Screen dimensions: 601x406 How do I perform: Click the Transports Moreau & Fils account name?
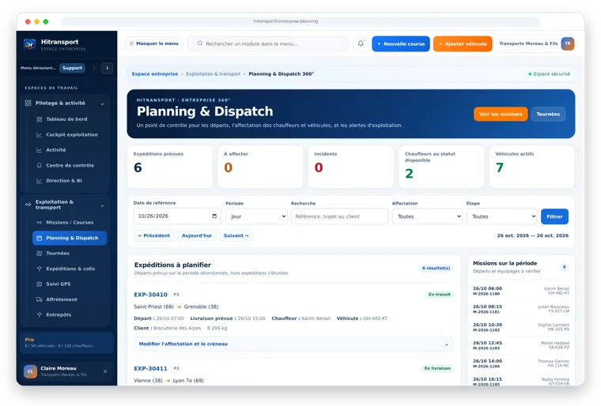[x=528, y=43]
